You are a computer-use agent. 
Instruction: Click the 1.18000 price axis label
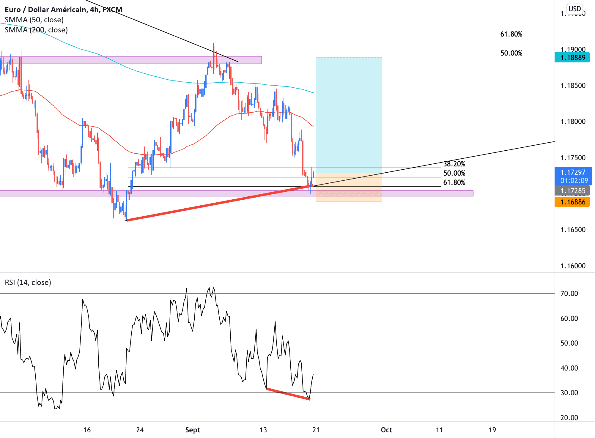(573, 122)
